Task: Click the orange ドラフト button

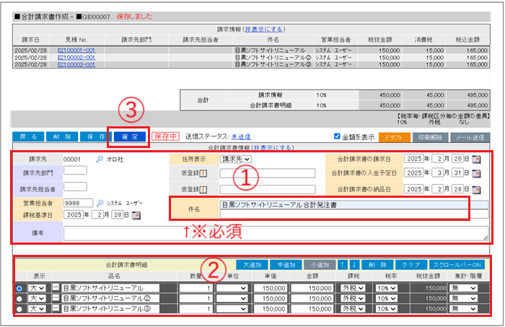Action: pos(393,136)
